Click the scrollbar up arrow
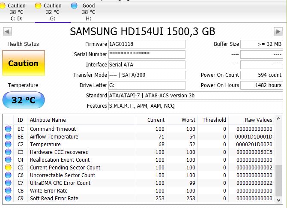The width and height of the screenshot is (287, 208). [278, 118]
